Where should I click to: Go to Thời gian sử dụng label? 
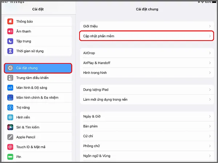click(30, 51)
